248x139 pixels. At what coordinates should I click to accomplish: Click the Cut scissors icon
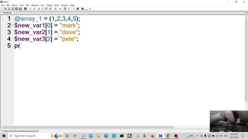(x=39, y=9)
